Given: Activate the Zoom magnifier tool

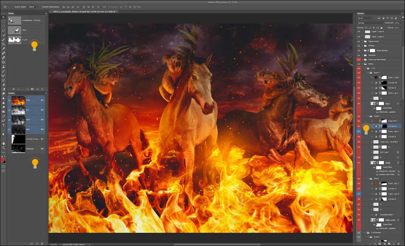Looking at the screenshot, I should tap(3, 147).
